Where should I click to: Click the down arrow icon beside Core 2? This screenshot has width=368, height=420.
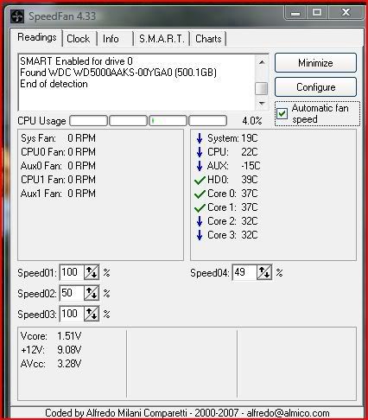coord(200,221)
